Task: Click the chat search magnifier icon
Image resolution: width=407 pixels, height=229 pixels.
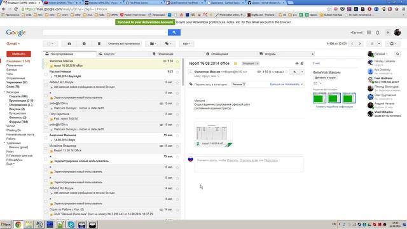Action: point(397,54)
